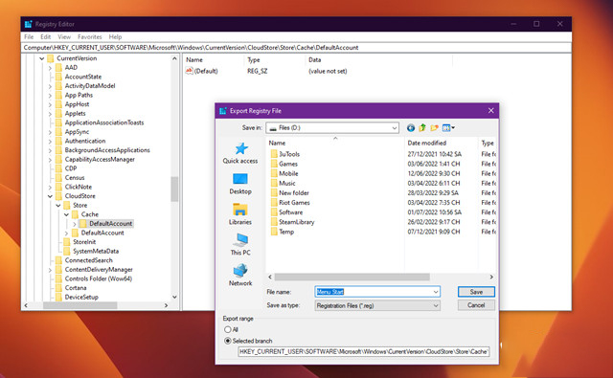Select the App Paths registry key
Image resolution: width=613 pixels, height=378 pixels.
[79, 96]
